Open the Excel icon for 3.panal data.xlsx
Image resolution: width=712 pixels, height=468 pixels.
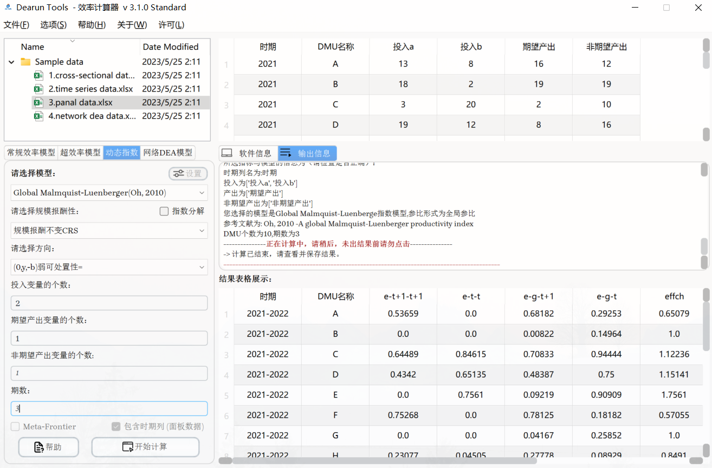coord(38,102)
